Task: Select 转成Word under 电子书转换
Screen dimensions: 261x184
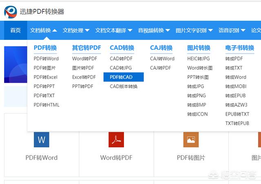Action: 236,77
